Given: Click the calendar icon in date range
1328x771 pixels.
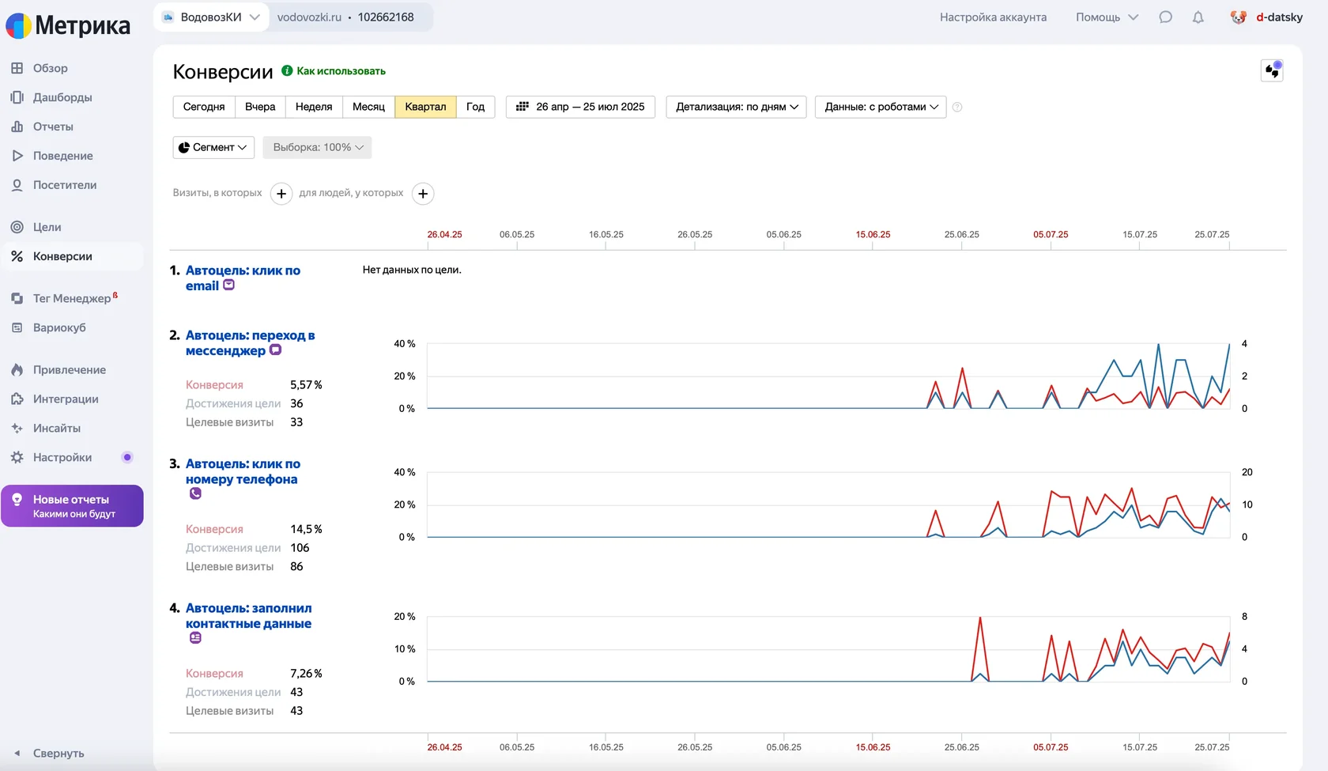Looking at the screenshot, I should pyautogui.click(x=523, y=107).
